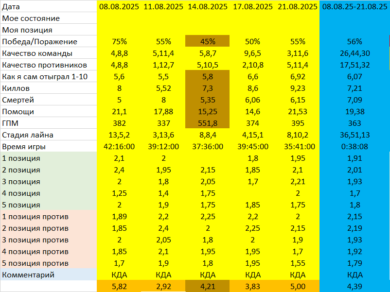This screenshot has height=292, width=390.
Task: Click 'КДА' under the 14.08.2025 column
Action: pos(208,275)
